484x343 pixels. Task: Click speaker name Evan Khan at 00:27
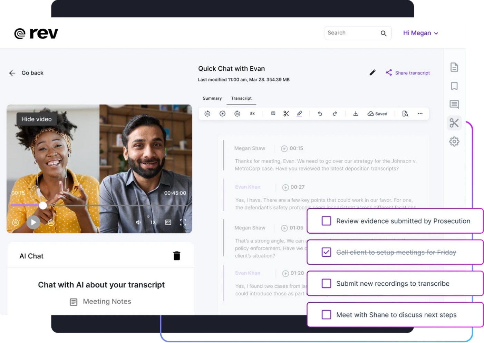click(x=248, y=187)
